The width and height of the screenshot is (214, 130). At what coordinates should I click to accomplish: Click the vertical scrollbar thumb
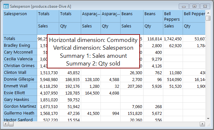tap(208, 18)
